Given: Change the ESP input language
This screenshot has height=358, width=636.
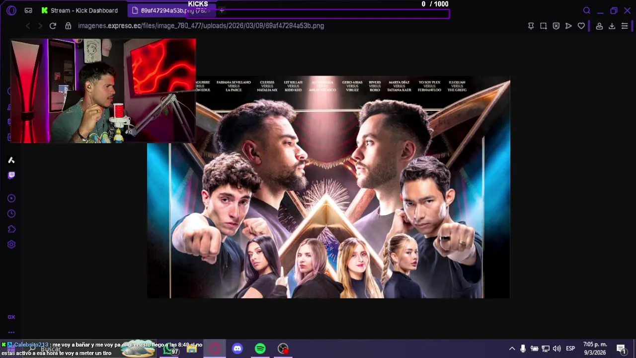Looking at the screenshot, I should 570,349.
